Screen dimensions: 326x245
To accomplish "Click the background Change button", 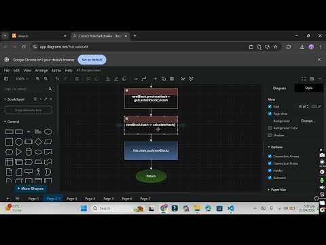I will [x=307, y=120].
